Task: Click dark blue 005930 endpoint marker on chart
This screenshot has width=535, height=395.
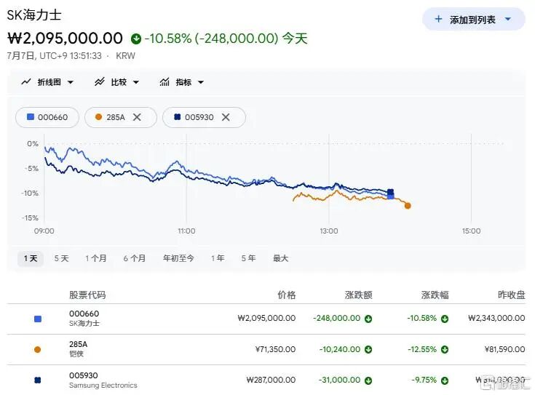Action: [x=391, y=192]
